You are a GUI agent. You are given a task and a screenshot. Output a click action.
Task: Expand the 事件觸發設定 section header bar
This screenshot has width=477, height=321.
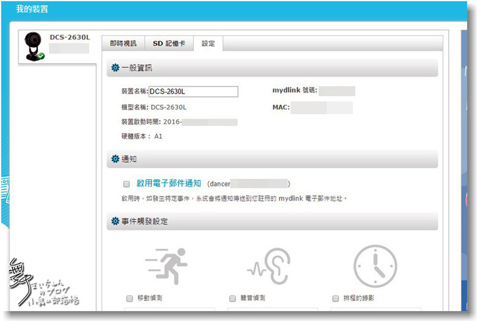point(272,221)
